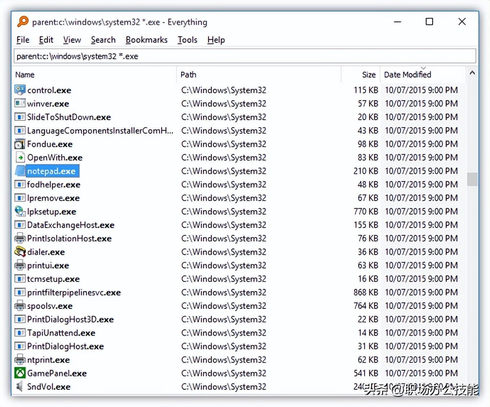Open the Bookmarks menu
This screenshot has height=407, width=490.
pos(147,40)
